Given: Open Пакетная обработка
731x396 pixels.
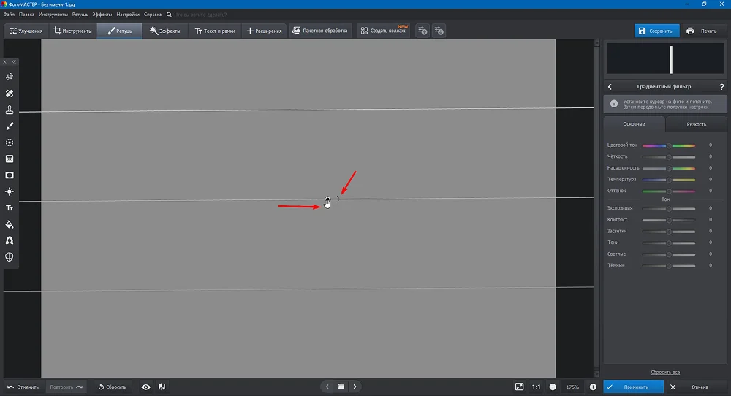Looking at the screenshot, I should pyautogui.click(x=320, y=31).
